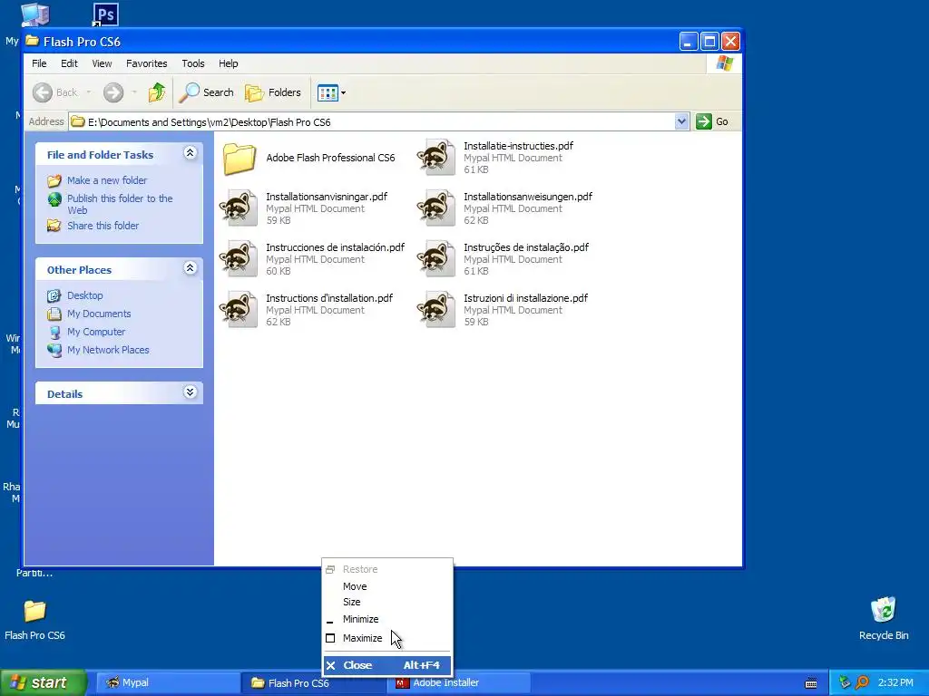Select the Photoshop shortcut desktop icon

[x=106, y=14]
